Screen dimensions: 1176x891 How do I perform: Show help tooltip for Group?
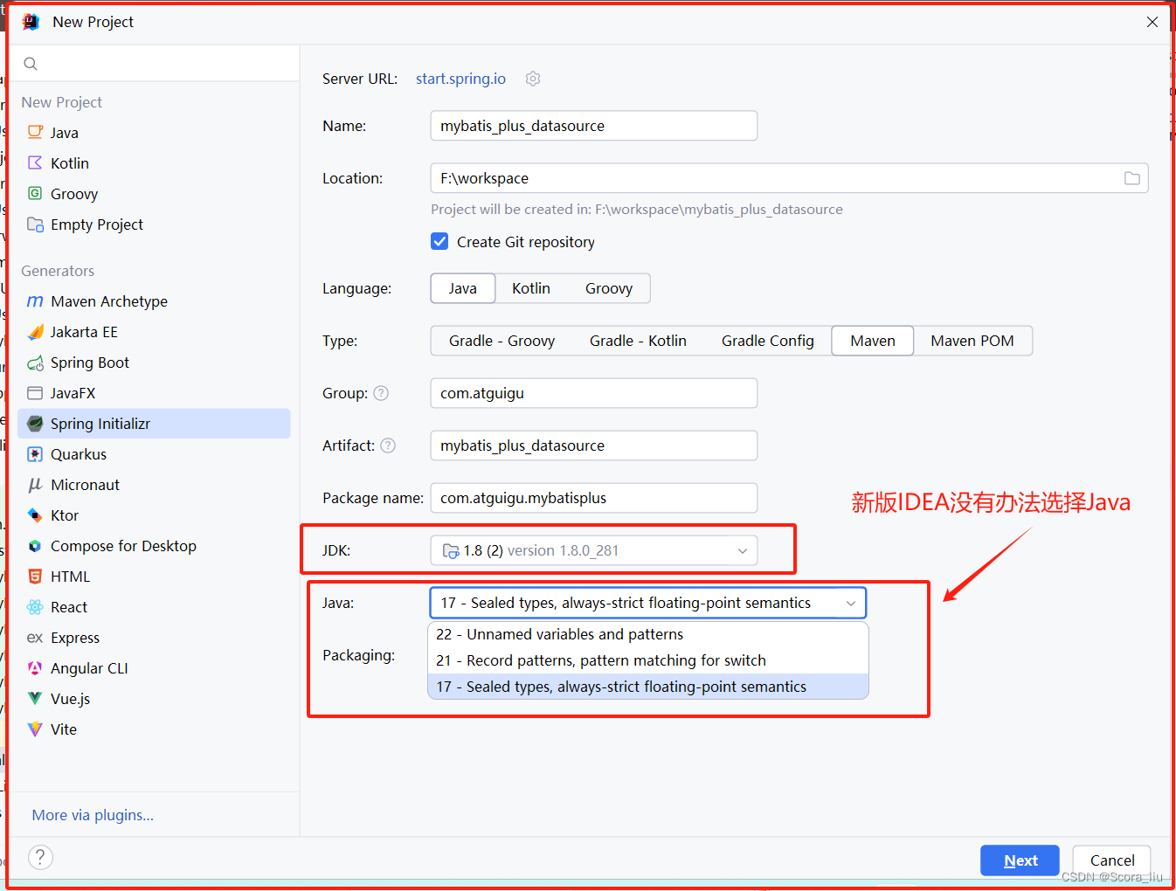coord(381,393)
